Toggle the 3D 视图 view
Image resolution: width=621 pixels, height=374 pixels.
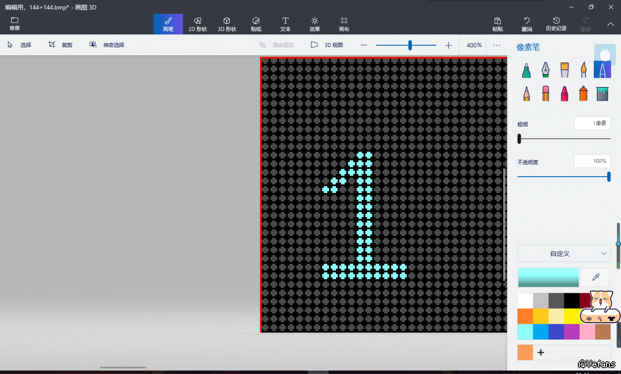[x=327, y=45]
